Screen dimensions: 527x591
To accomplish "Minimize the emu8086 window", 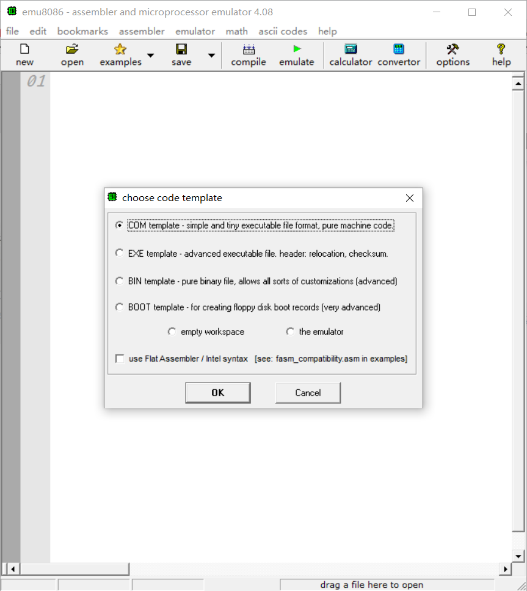I will (x=437, y=12).
